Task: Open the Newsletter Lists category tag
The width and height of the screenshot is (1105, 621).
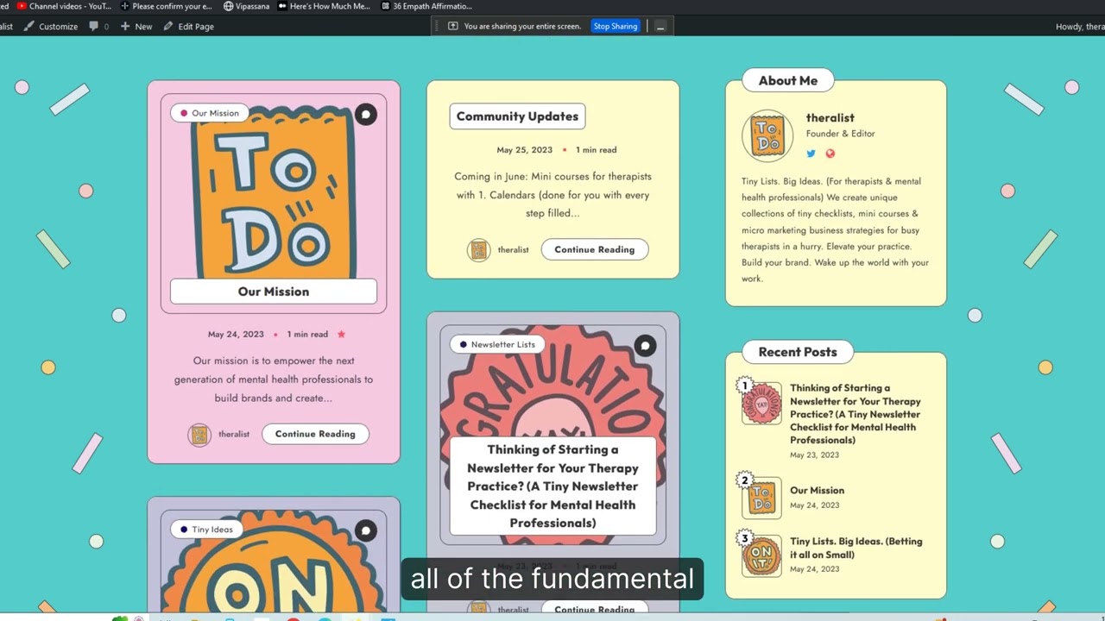Action: pos(496,344)
